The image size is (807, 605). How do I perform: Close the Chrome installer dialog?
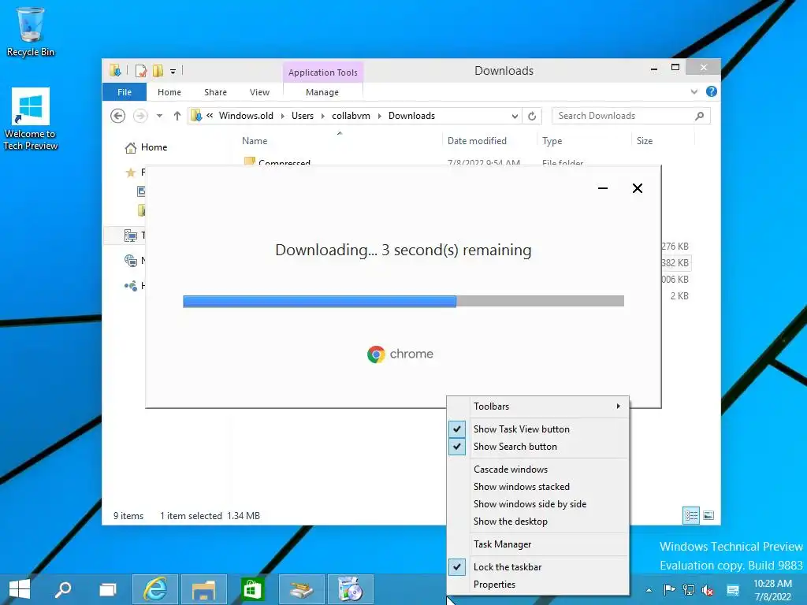click(x=637, y=188)
